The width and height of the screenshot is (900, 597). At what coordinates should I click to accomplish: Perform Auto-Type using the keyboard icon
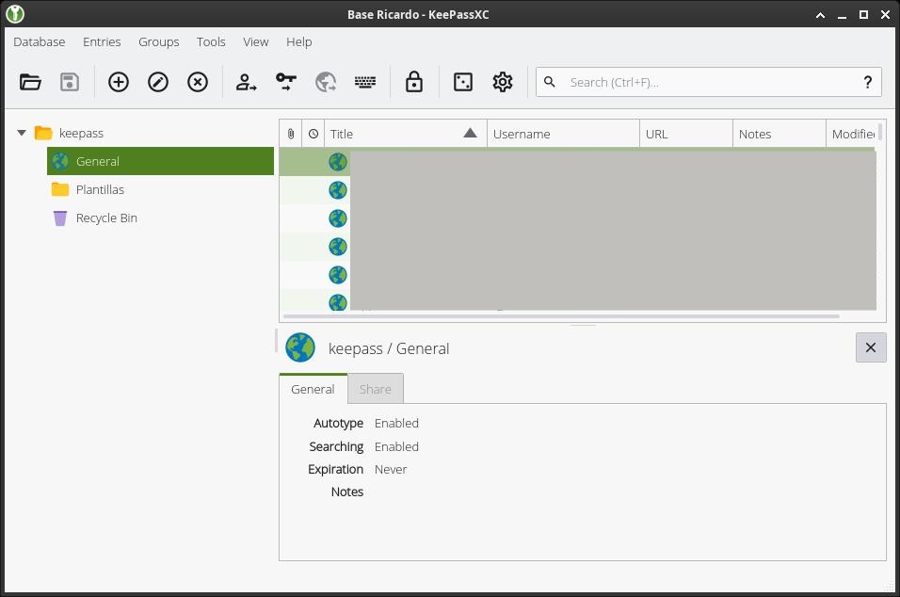click(365, 82)
